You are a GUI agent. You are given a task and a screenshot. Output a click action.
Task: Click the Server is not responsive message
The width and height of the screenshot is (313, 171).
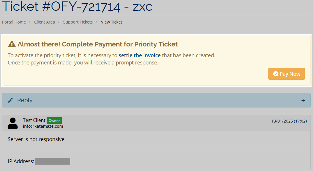click(x=36, y=139)
